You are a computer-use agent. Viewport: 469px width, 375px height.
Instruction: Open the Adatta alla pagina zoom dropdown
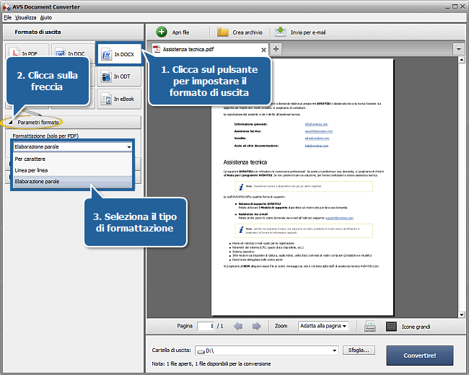[x=323, y=326]
